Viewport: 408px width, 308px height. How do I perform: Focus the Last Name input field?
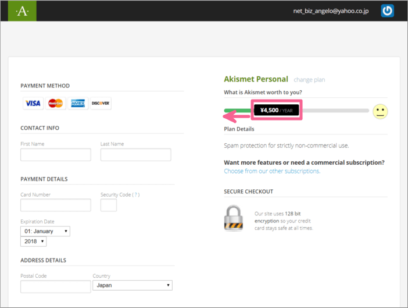(x=136, y=155)
